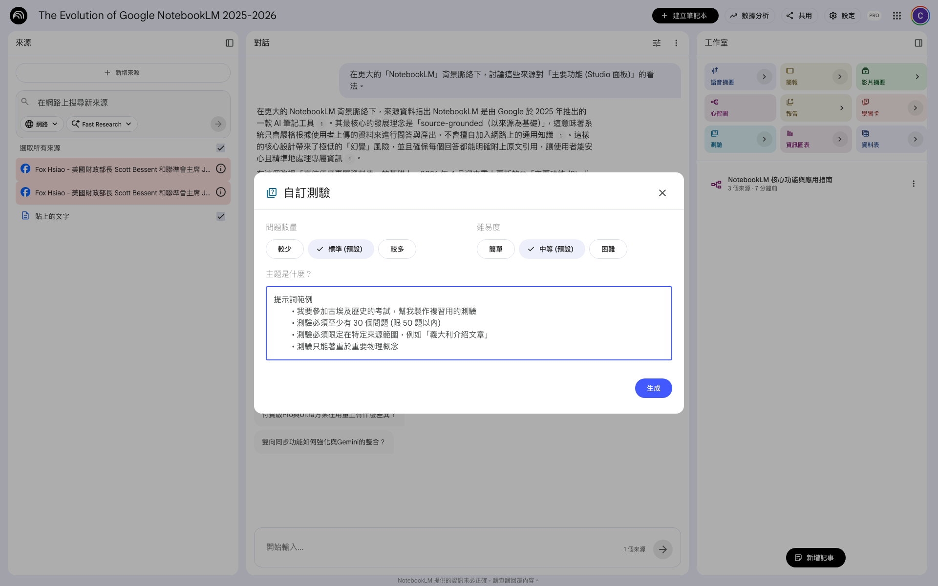Open the 網路 source type dropdown
This screenshot has width=938, height=586.
(42, 124)
